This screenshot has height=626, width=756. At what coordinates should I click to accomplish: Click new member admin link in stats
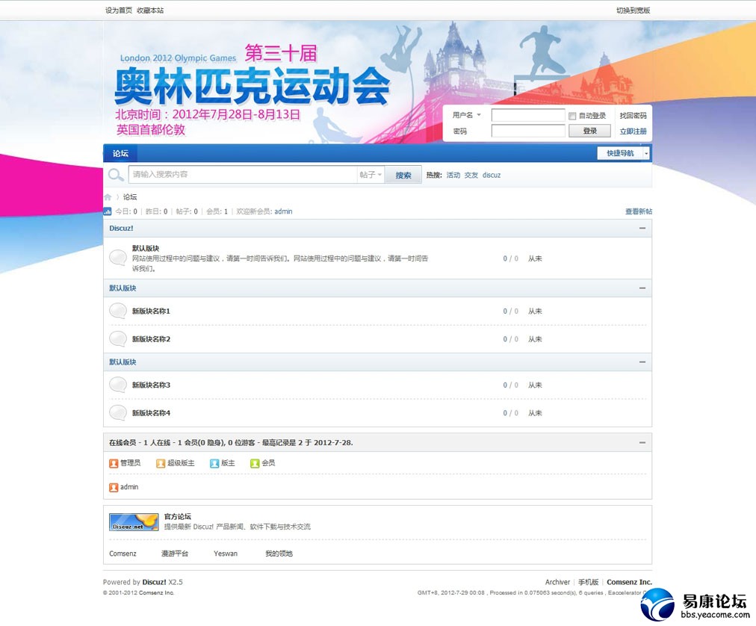click(x=284, y=211)
